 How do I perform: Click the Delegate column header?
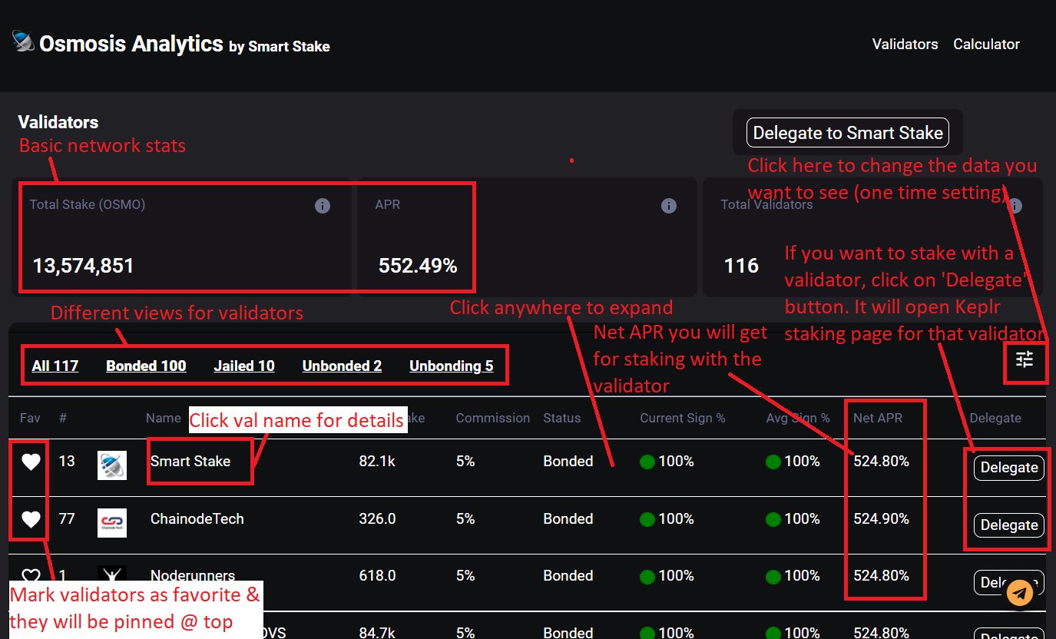coord(995,419)
